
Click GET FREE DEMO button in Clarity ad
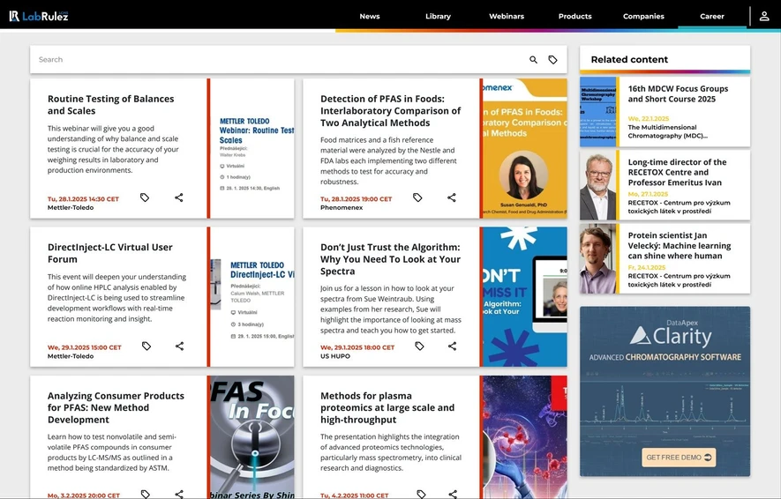coord(679,458)
